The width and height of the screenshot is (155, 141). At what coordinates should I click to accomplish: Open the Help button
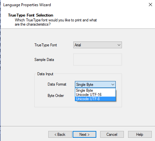click(140, 135)
